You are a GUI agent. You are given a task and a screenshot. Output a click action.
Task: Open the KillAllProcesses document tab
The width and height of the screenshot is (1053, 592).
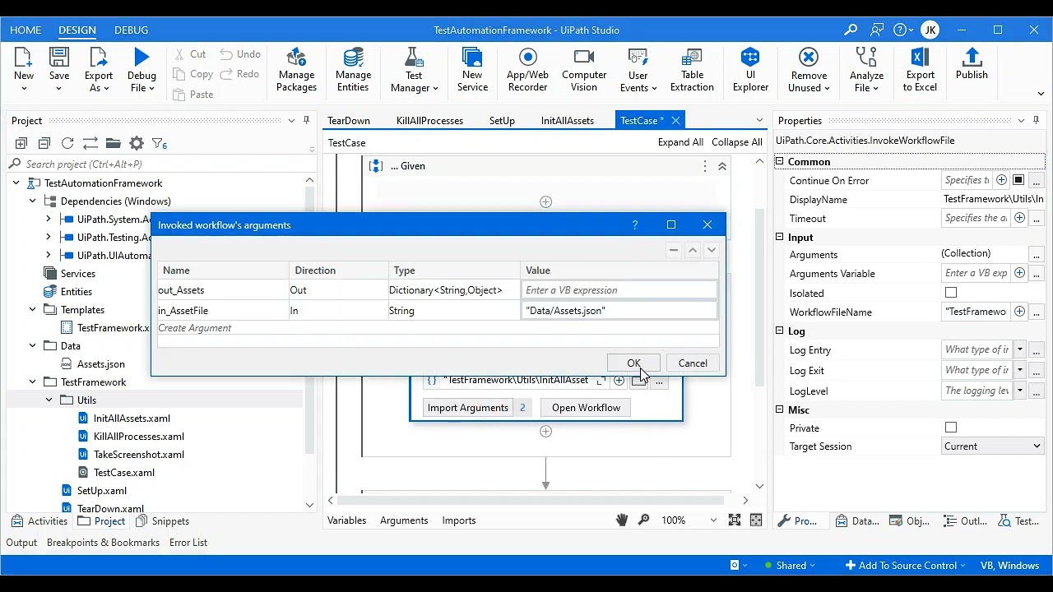tap(429, 120)
